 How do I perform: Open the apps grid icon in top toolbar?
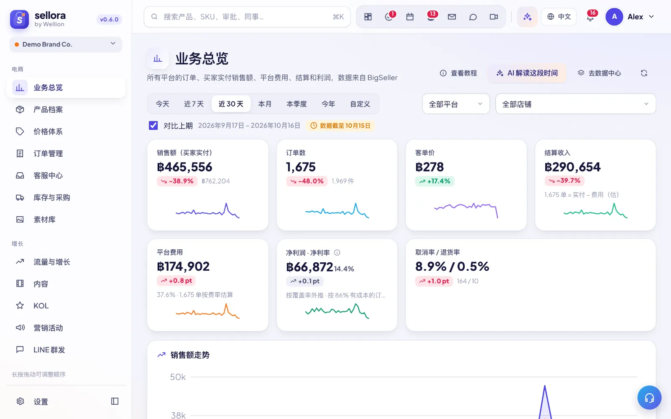coord(368,17)
